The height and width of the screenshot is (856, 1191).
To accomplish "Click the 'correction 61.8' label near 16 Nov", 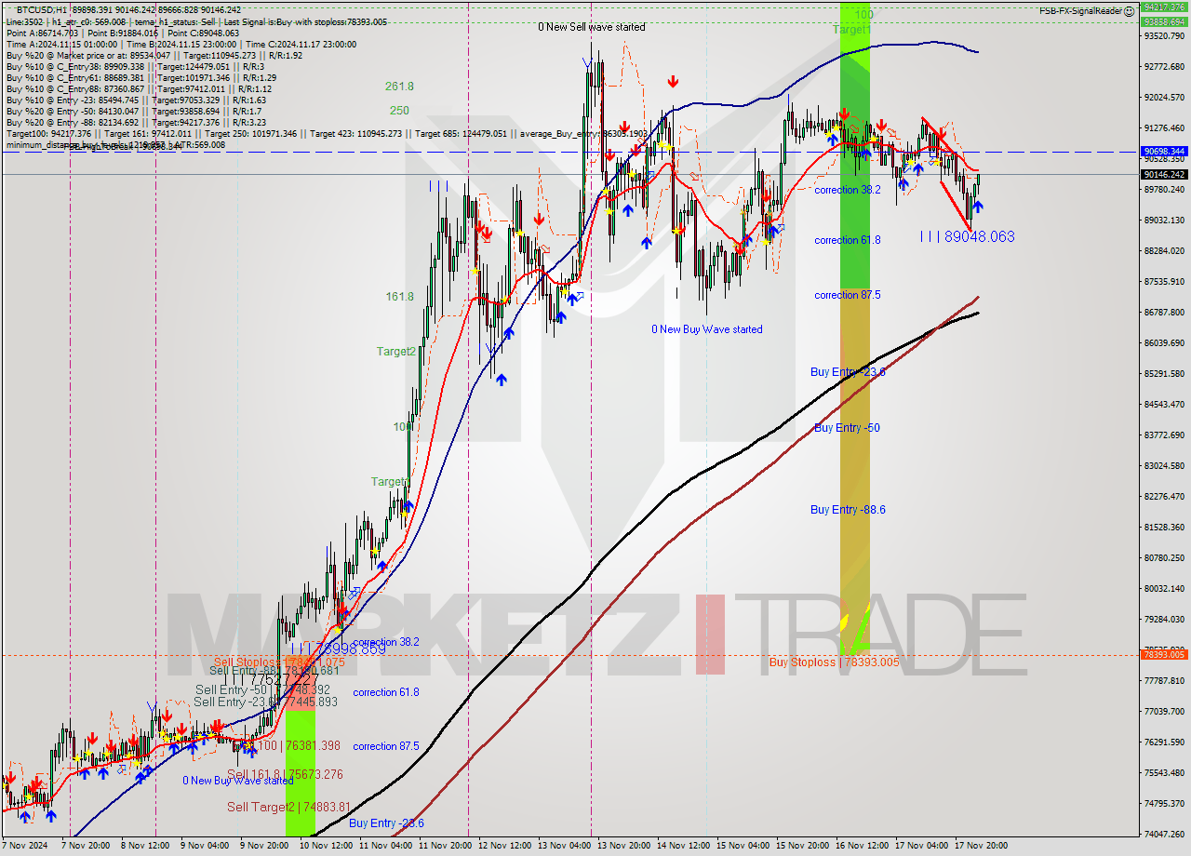I will [848, 240].
